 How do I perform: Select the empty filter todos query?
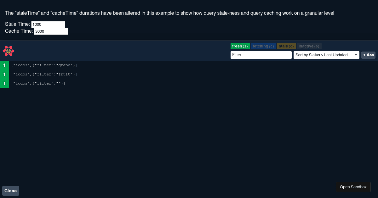coord(38,84)
